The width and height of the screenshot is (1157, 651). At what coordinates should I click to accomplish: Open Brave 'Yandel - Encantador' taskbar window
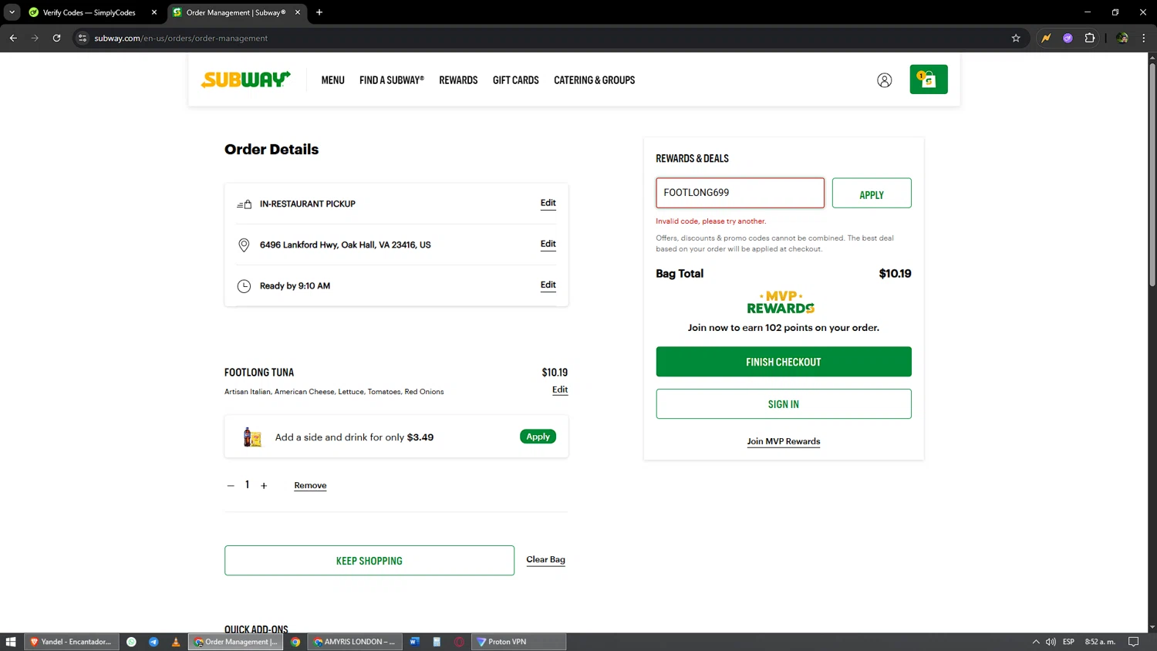tap(72, 642)
